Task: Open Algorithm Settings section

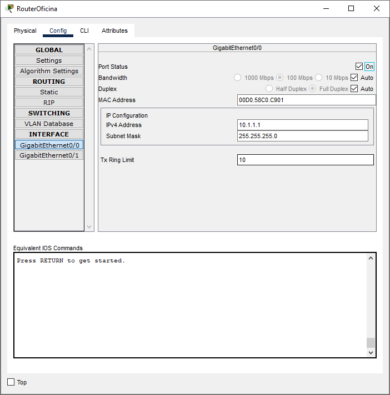Action: [49, 71]
